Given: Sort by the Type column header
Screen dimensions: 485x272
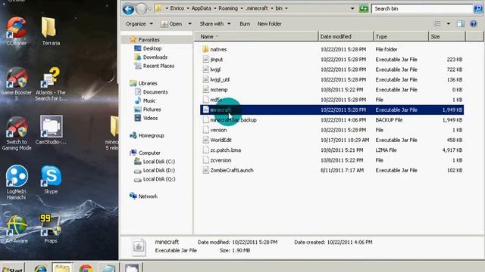Looking at the screenshot, I should (401, 37).
